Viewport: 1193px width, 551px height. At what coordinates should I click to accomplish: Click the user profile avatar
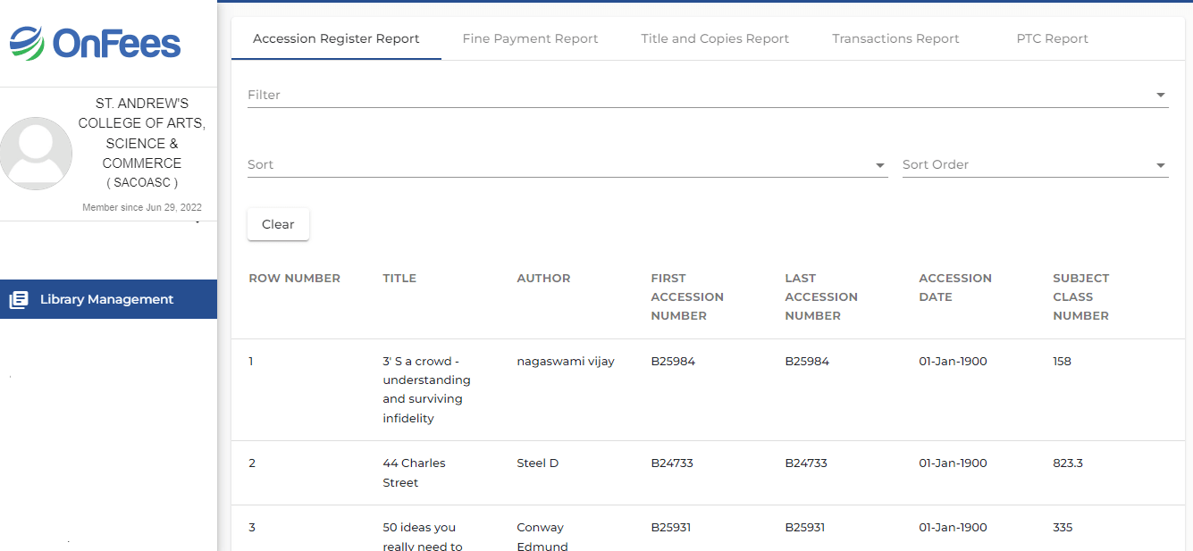[36, 153]
